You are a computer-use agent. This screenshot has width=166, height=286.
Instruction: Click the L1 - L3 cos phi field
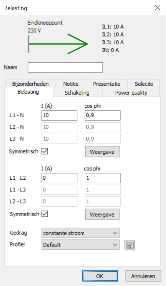[x=103, y=190]
